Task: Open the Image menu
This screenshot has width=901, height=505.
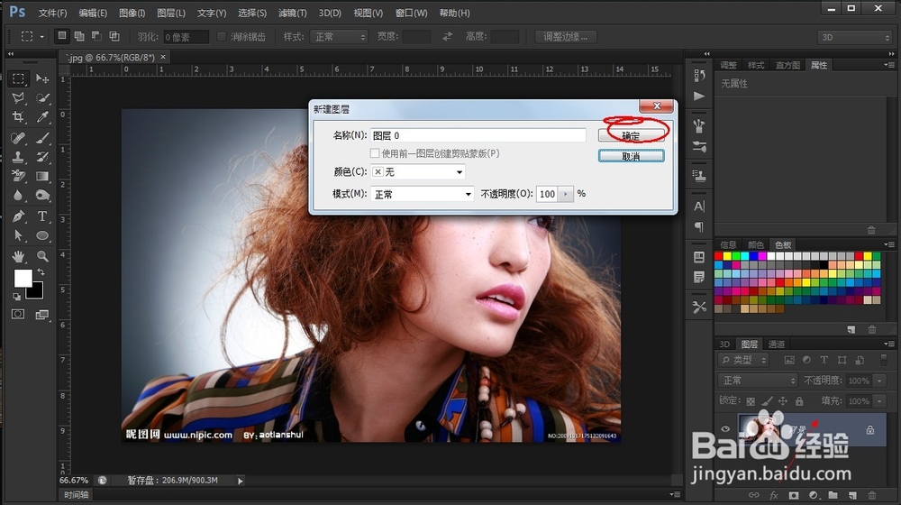Action: point(132,13)
